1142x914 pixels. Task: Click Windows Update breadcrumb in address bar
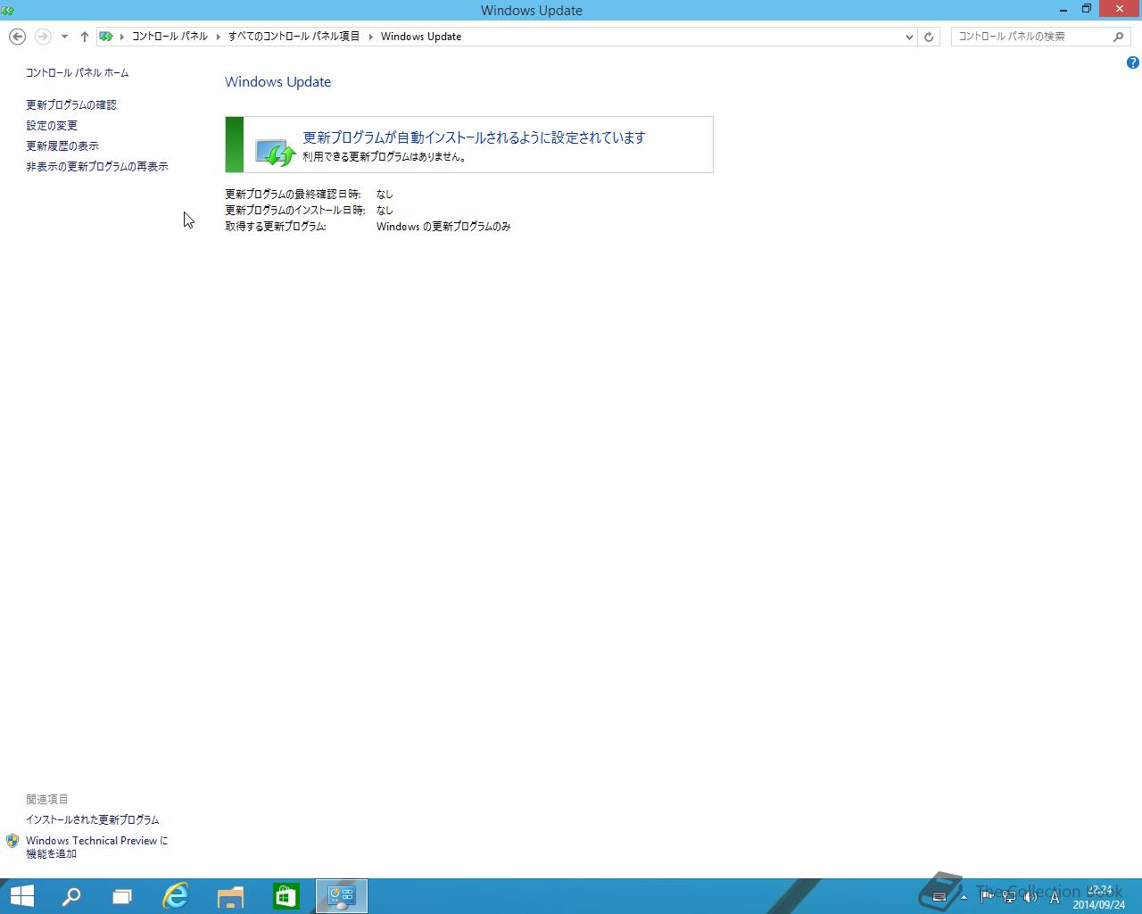point(421,37)
